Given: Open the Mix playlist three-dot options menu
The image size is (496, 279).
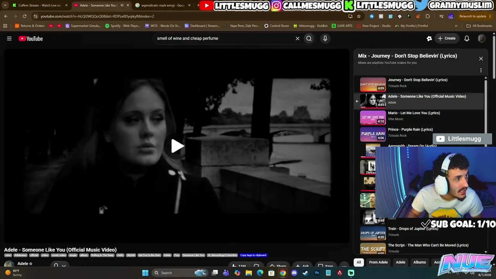Looking at the screenshot, I should pos(481,70).
